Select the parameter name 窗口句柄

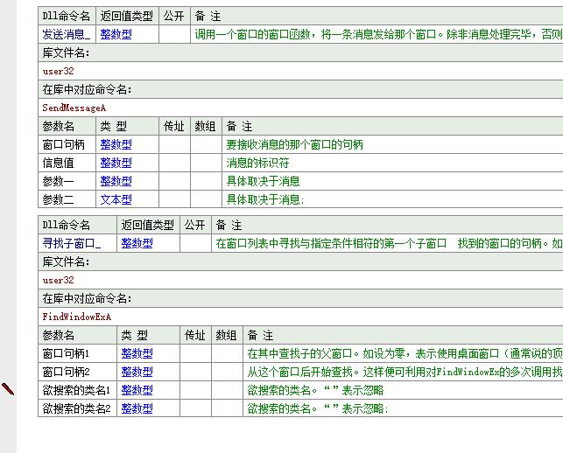[x=64, y=144]
